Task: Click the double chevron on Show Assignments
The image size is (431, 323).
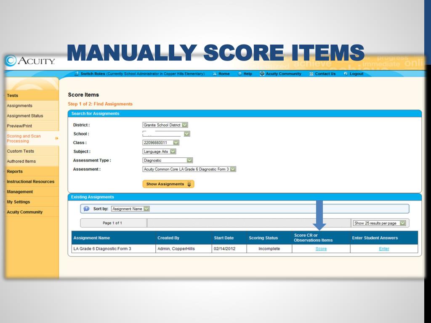Action: pyautogui.click(x=189, y=184)
